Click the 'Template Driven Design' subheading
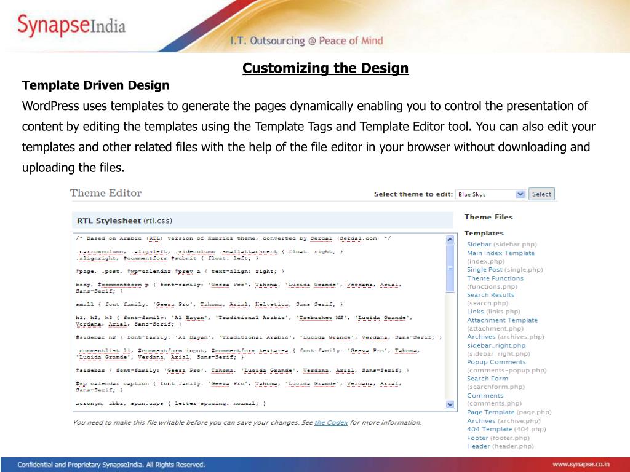 point(95,85)
